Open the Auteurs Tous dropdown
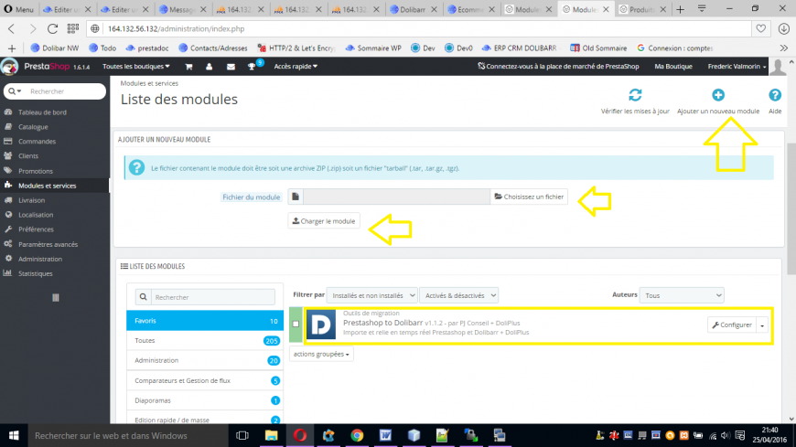The width and height of the screenshot is (796, 447). 682,295
